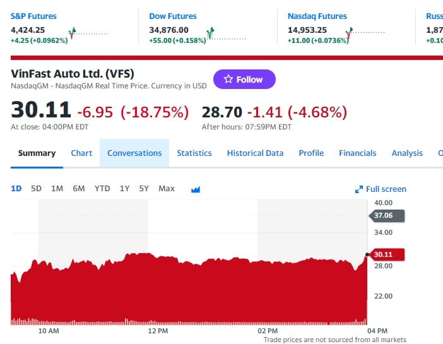Image resolution: width=443 pixels, height=344 pixels.
Task: Set chart range to Max
Action: (167, 189)
